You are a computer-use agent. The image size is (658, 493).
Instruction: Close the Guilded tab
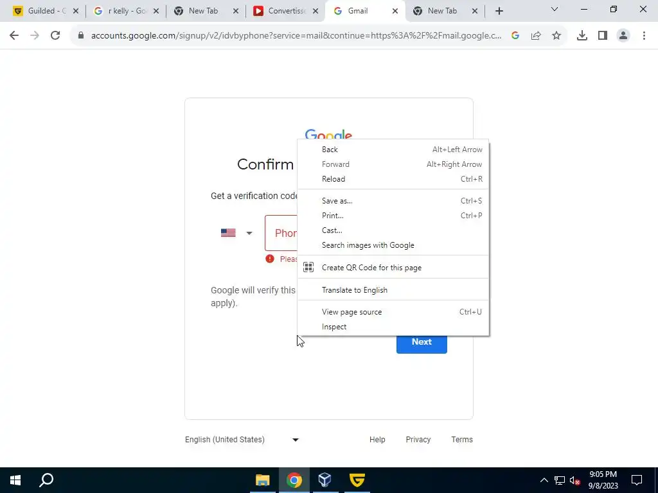pos(76,12)
